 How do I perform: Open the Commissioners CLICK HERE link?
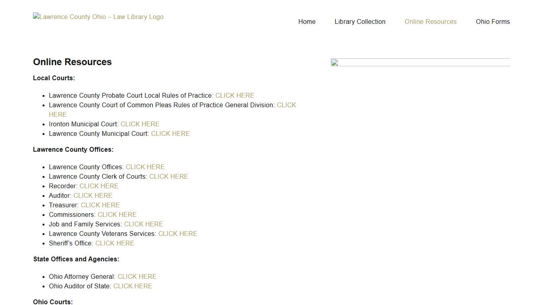click(117, 214)
